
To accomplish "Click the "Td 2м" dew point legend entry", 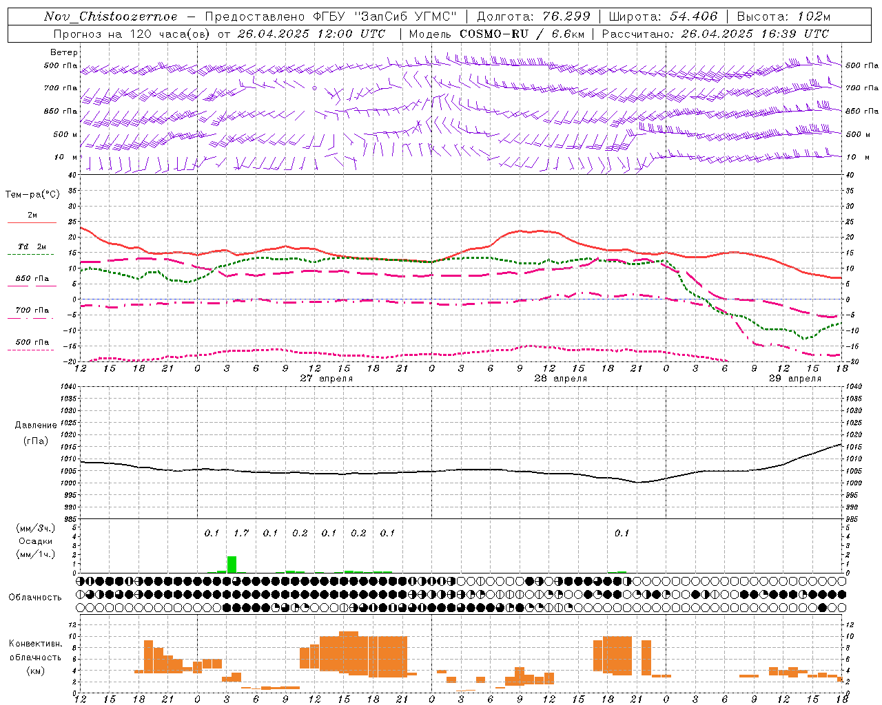I will tap(32, 246).
